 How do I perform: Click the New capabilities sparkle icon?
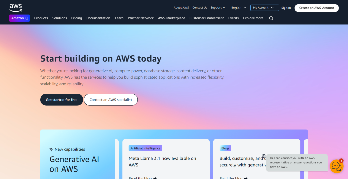pyautogui.click(x=51, y=149)
